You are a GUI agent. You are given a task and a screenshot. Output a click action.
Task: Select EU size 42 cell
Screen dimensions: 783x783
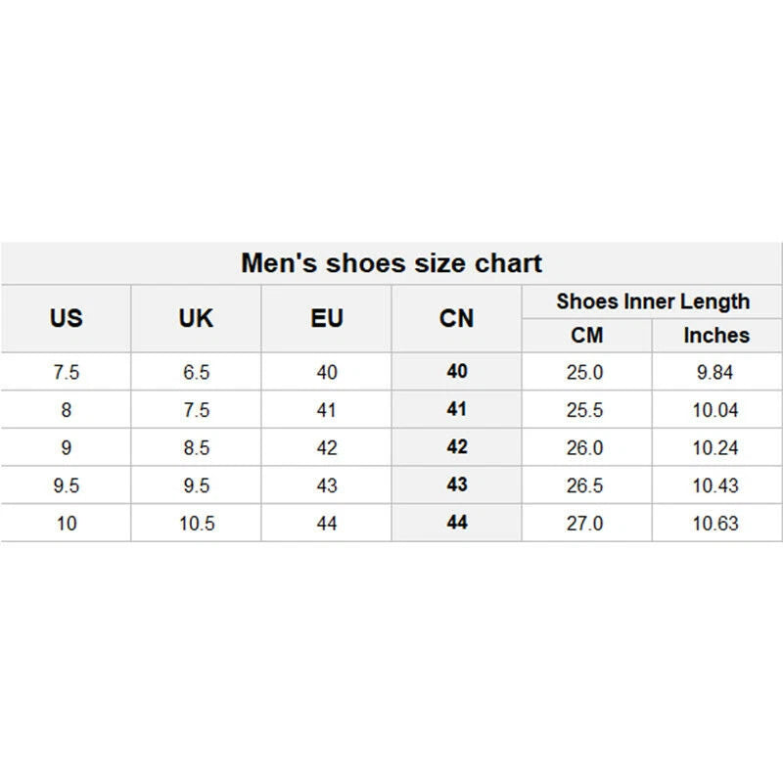(327, 447)
